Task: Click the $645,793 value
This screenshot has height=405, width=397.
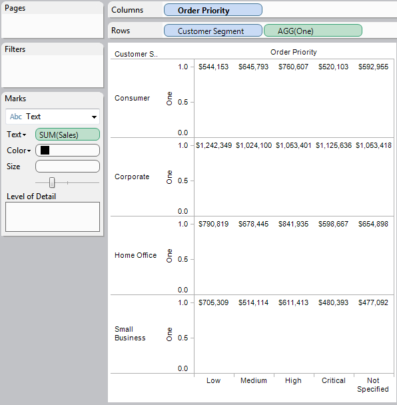Action: [254, 67]
